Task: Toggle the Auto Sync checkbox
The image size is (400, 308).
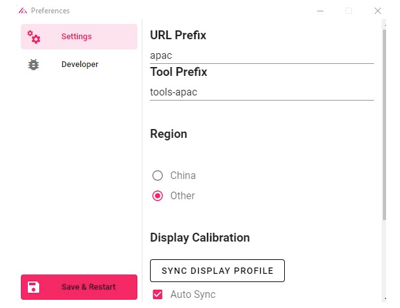Action: coord(158,294)
